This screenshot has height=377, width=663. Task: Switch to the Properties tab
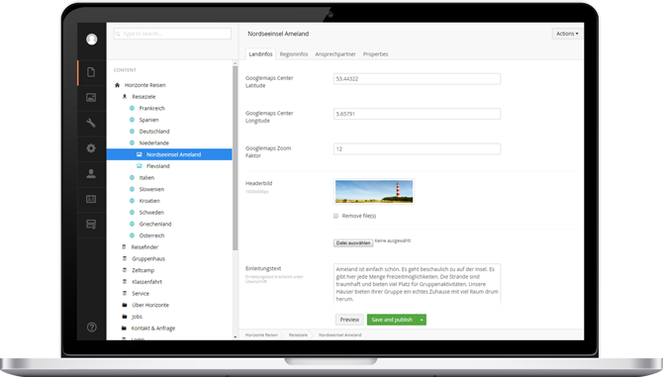[375, 54]
